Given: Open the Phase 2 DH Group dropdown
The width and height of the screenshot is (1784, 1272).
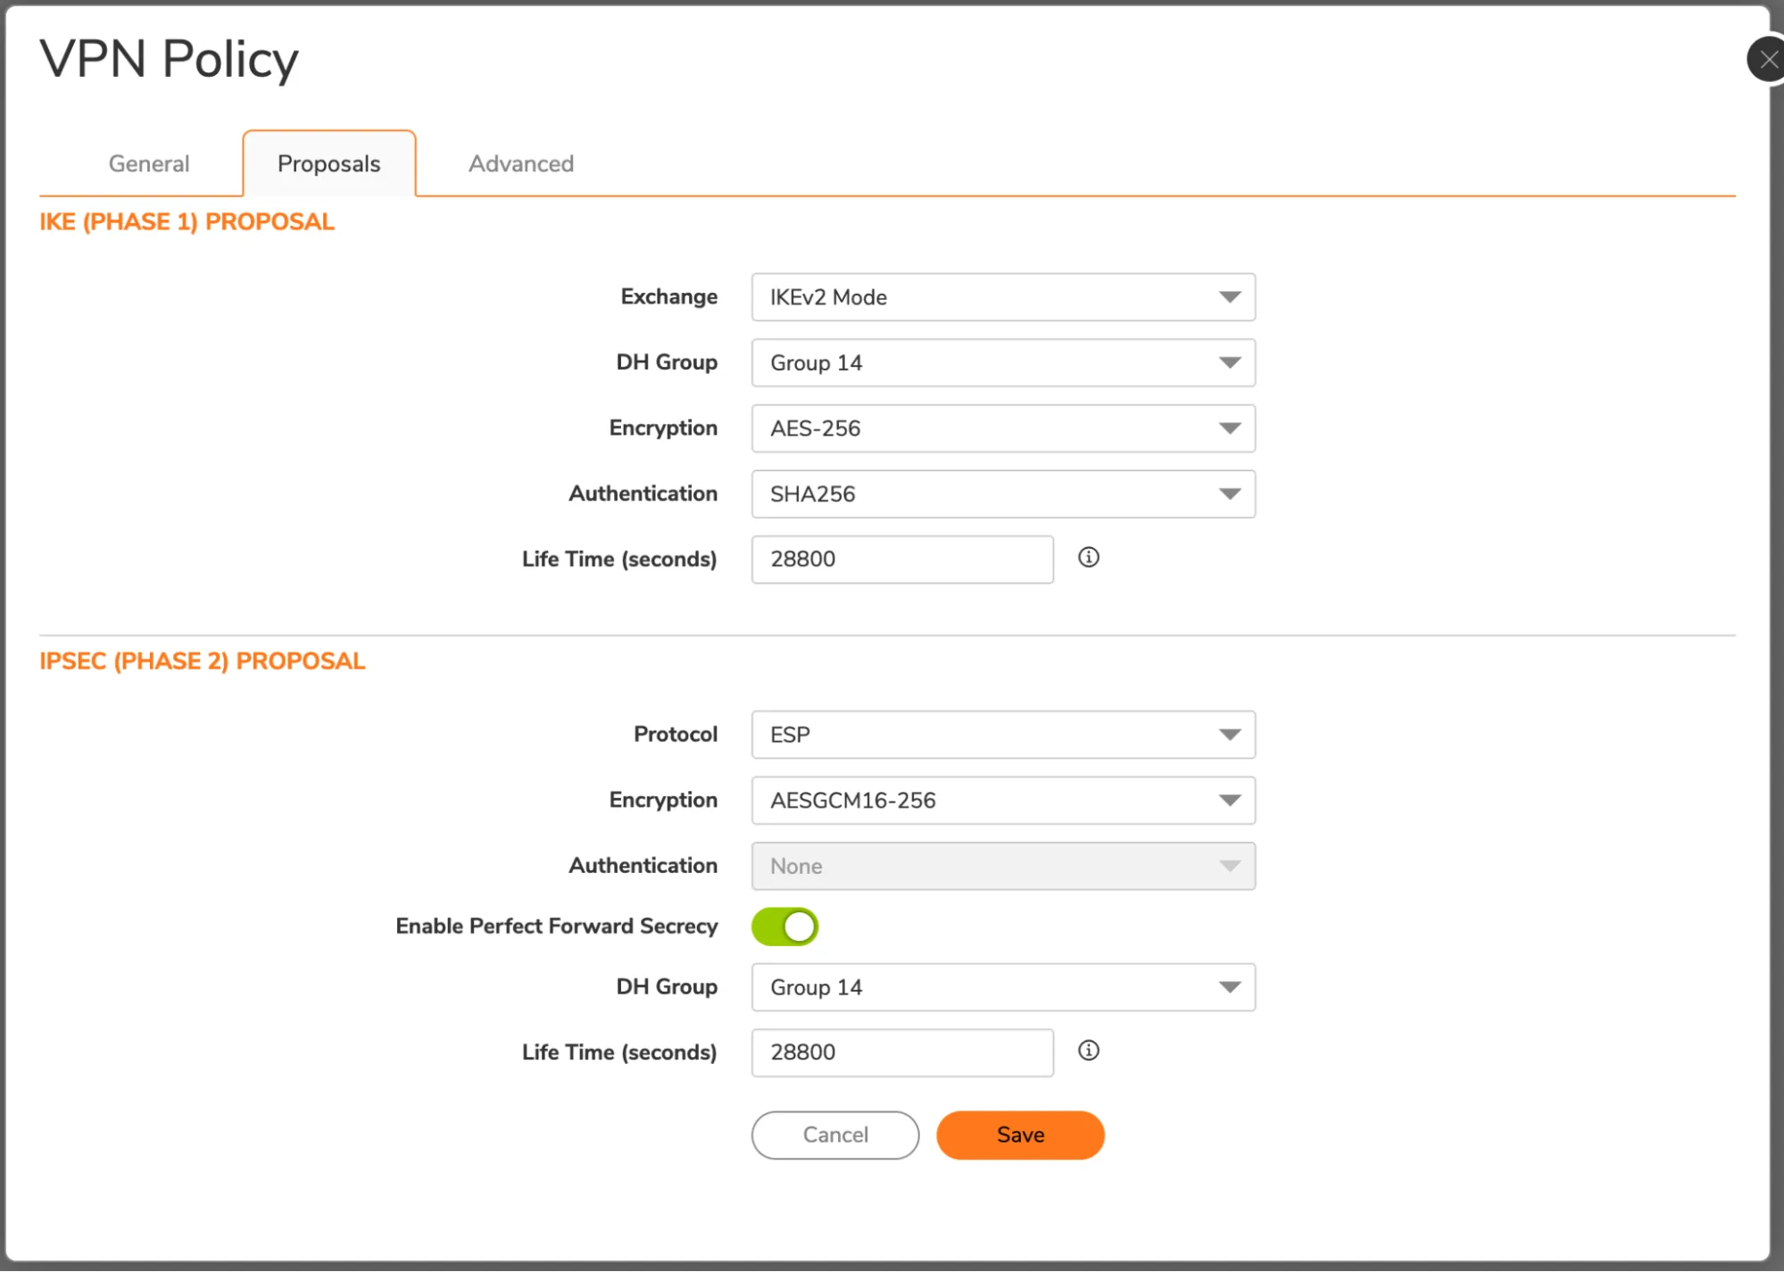Looking at the screenshot, I should [x=1003, y=987].
